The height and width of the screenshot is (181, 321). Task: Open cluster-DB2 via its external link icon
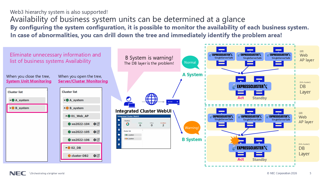tap(98, 156)
